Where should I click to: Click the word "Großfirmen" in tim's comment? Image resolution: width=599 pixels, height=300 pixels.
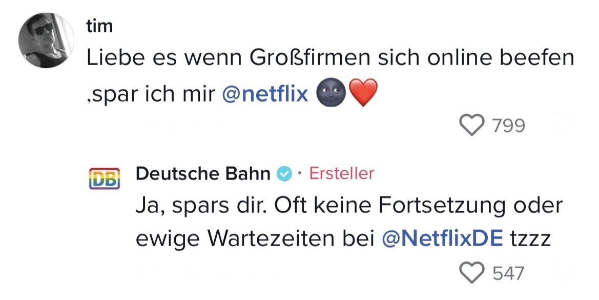click(x=308, y=59)
